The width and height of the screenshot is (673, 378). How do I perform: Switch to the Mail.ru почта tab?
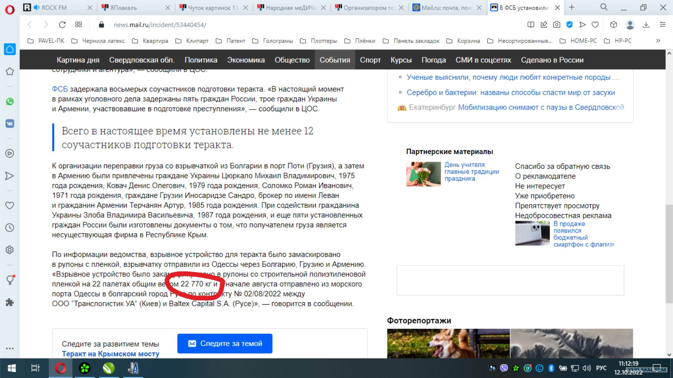(447, 8)
